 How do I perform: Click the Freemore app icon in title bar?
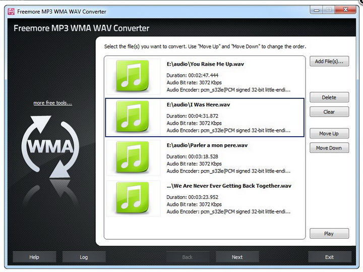pos(11,11)
